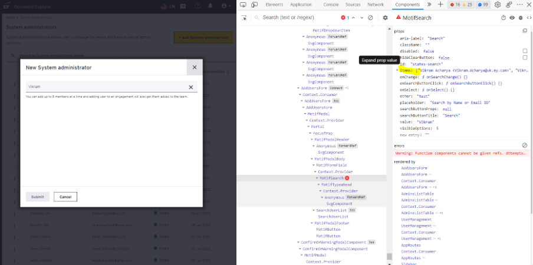
Task: Clear all errors icon next to search
Action: pos(371,18)
